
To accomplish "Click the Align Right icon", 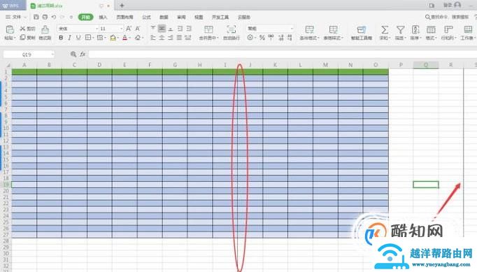I will (171, 38).
